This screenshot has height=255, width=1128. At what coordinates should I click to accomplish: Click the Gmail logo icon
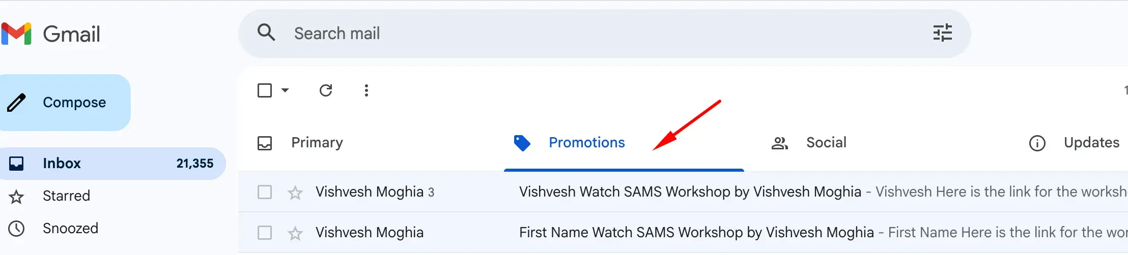click(16, 34)
